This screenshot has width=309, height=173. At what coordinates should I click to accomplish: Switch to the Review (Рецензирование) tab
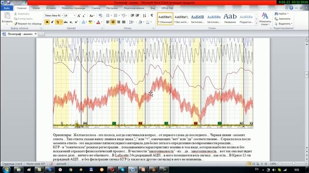pos(134,8)
